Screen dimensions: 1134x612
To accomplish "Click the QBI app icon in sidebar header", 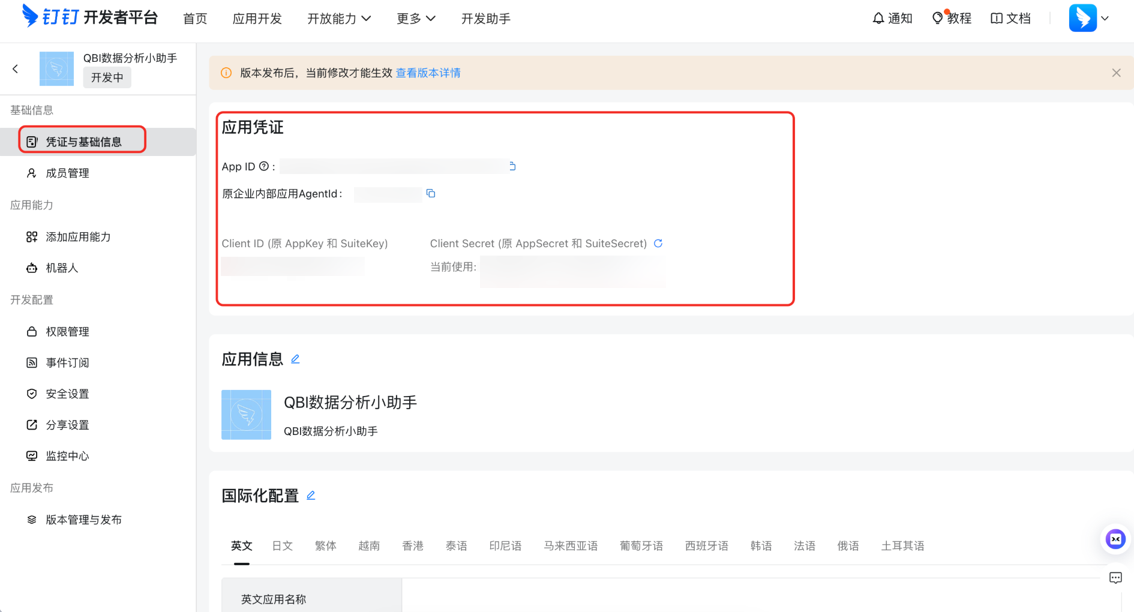I will click(56, 68).
